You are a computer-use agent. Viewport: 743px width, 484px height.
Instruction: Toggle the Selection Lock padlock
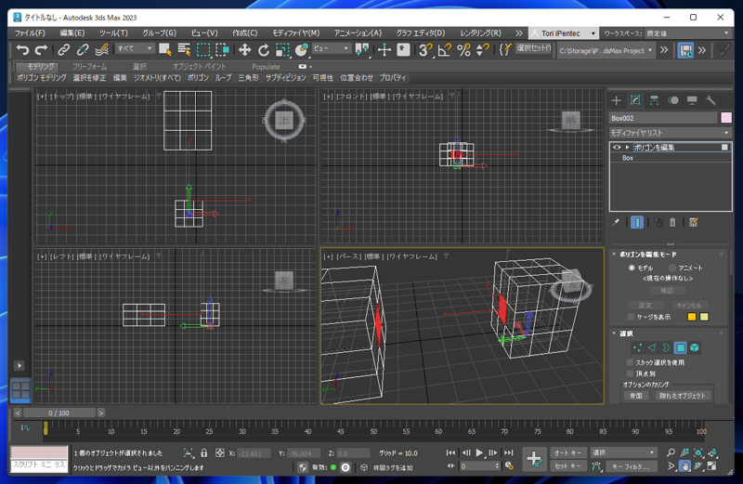click(203, 453)
